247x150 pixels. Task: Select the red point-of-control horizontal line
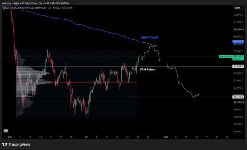point(94,82)
